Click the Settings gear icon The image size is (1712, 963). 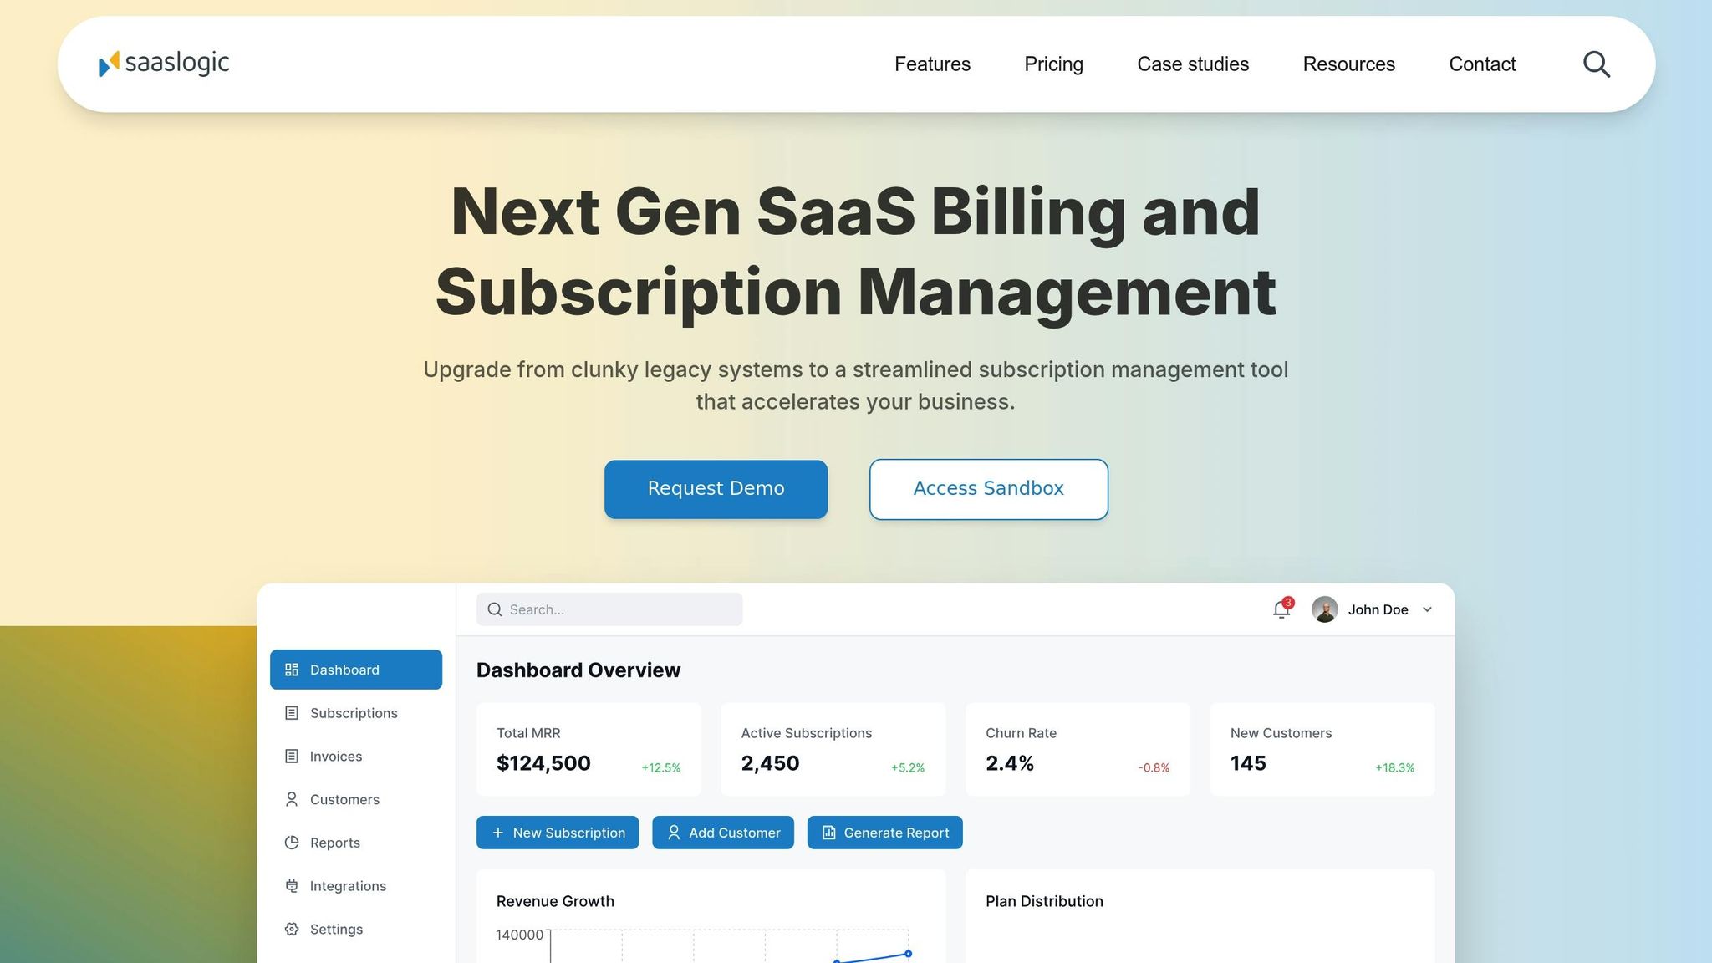[x=292, y=930]
